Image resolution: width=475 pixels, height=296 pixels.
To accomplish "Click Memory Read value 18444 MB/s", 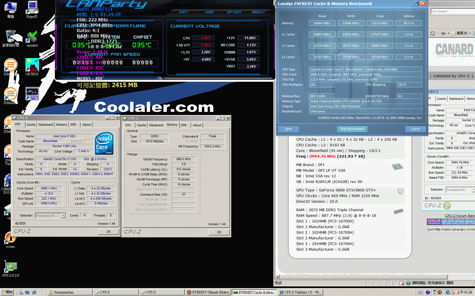I will tap(322, 23).
